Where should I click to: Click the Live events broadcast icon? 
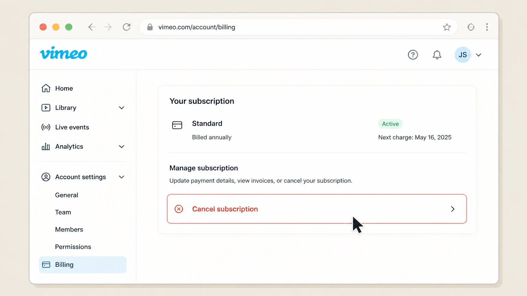point(46,127)
